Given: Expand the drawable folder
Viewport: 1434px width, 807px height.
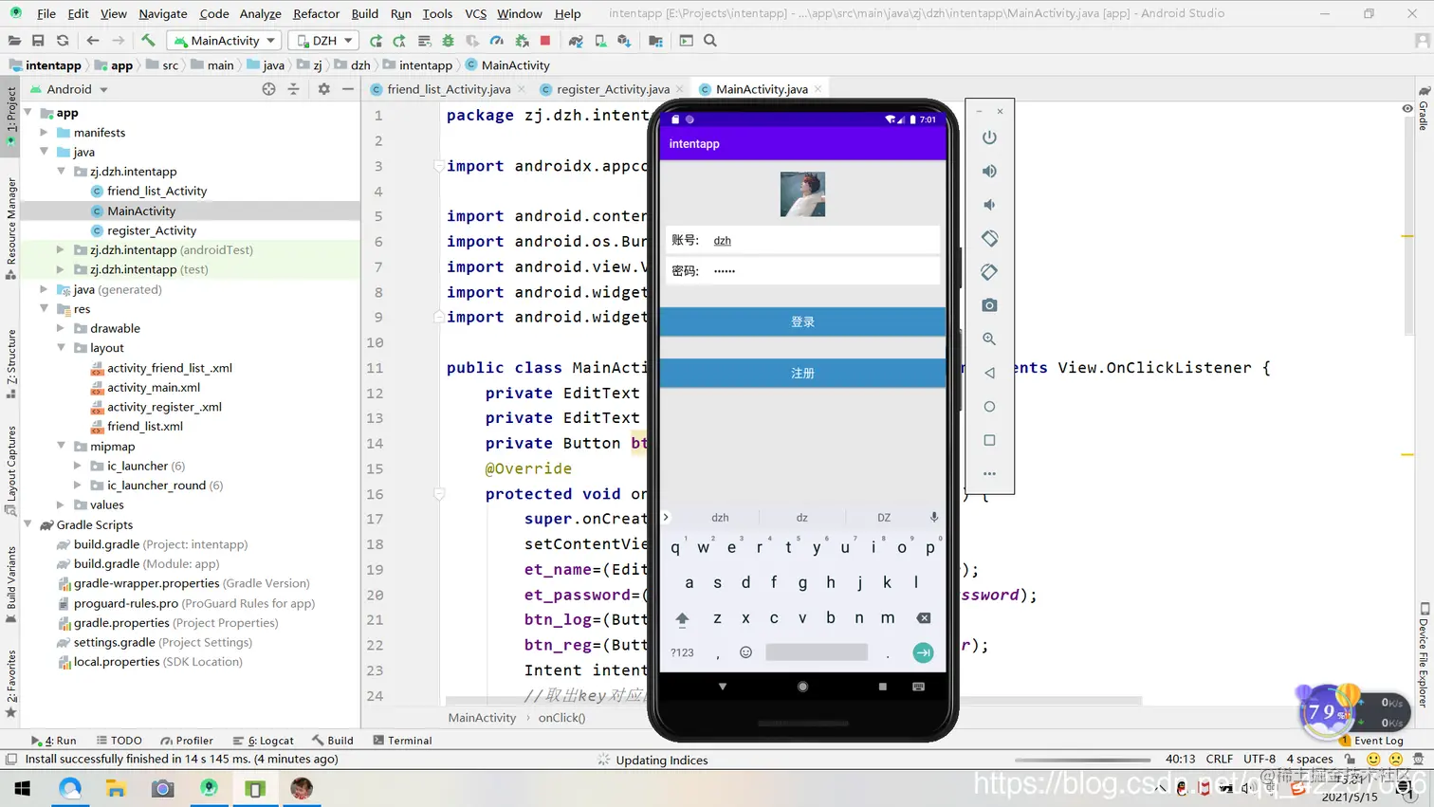Looking at the screenshot, I should (x=62, y=328).
